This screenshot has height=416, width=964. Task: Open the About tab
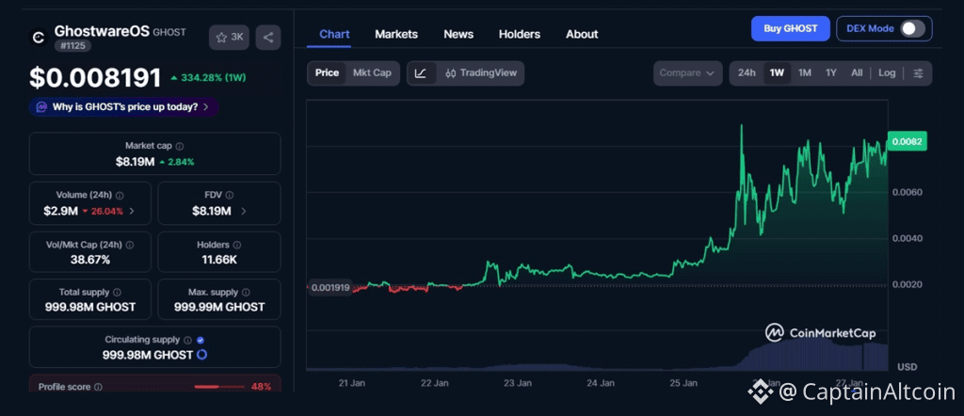coord(582,35)
